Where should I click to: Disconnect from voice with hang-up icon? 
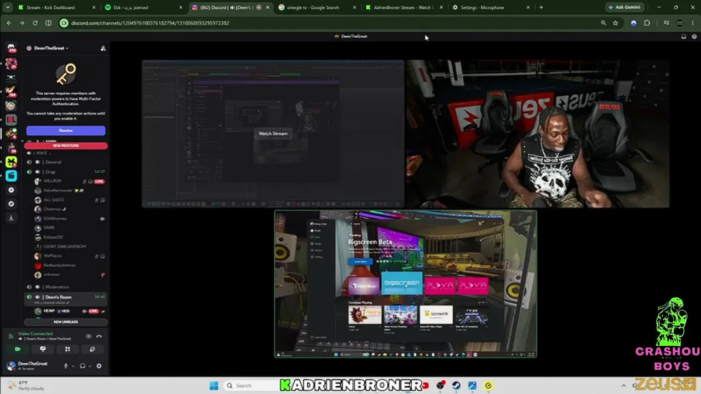pos(99,337)
